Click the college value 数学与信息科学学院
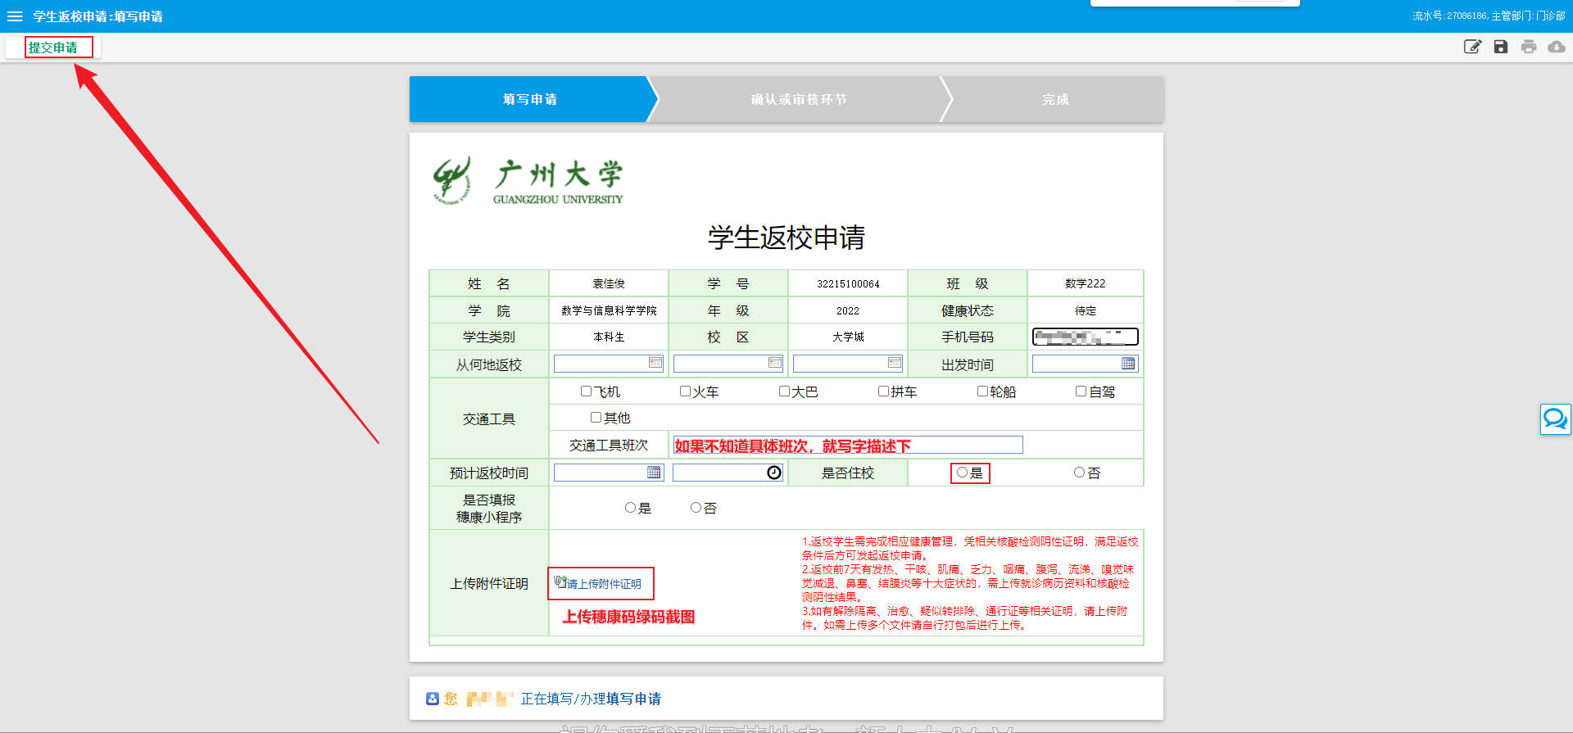1573x733 pixels. [609, 310]
